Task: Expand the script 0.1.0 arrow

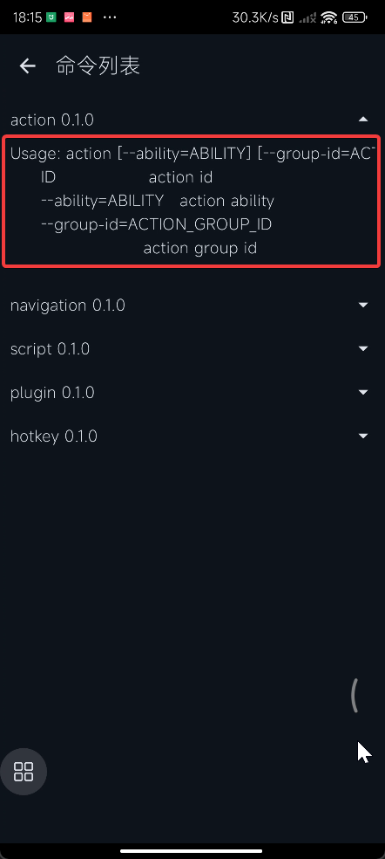Action: pyautogui.click(x=363, y=348)
